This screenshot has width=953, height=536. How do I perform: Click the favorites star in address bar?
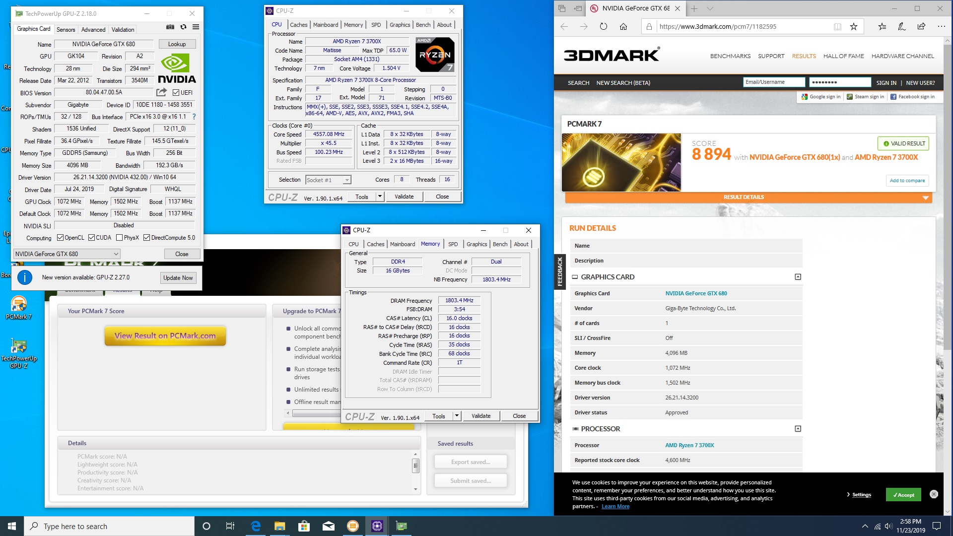853,27
